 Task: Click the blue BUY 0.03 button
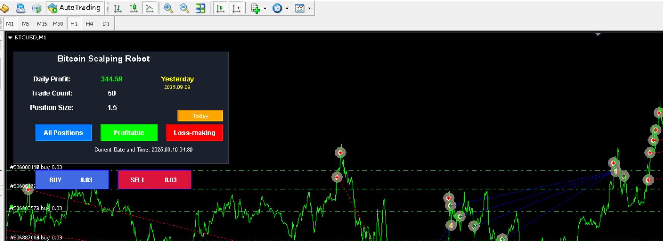tap(72, 180)
